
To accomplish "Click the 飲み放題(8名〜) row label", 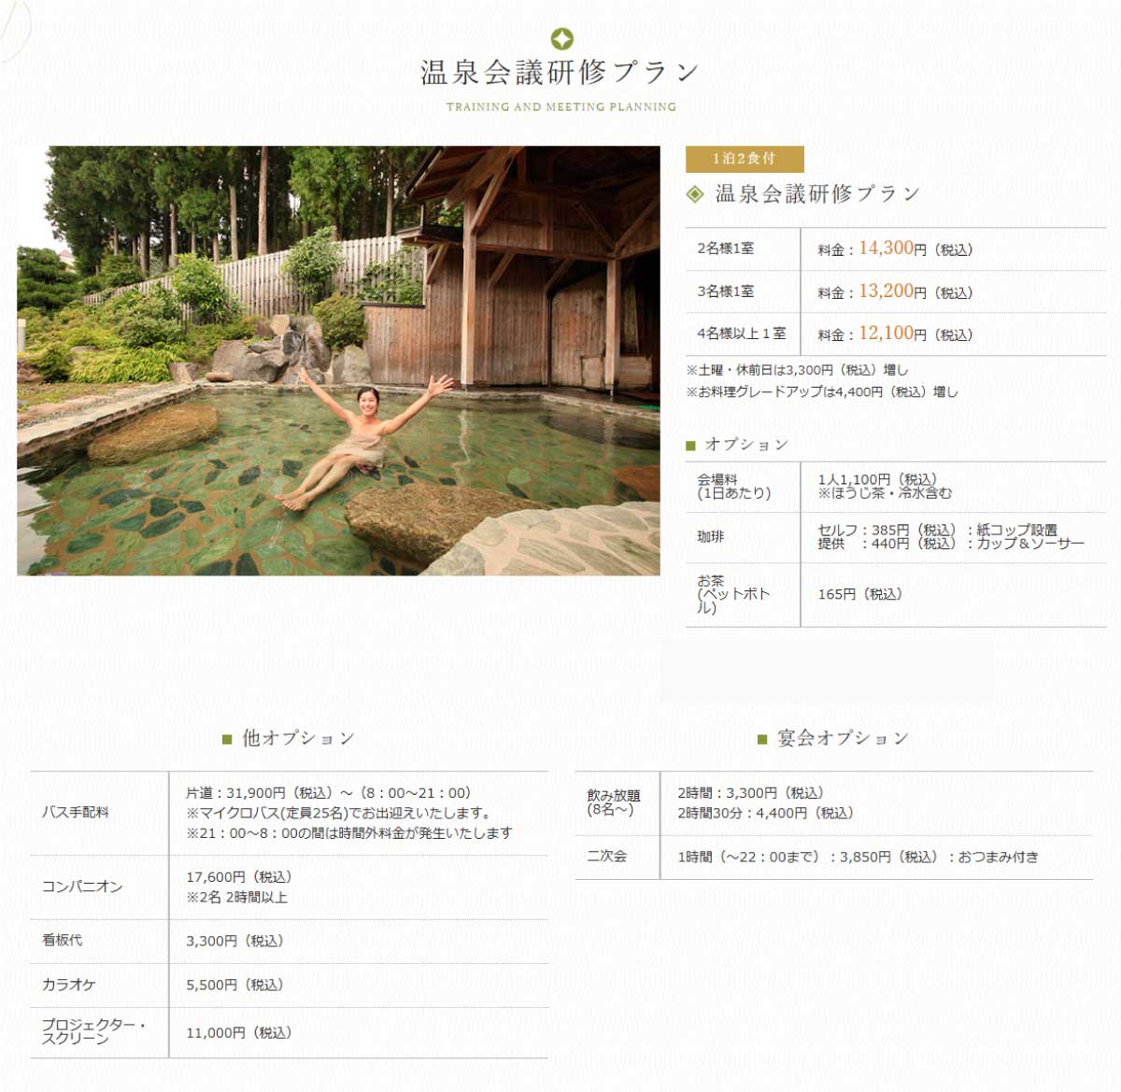I will pos(614,803).
